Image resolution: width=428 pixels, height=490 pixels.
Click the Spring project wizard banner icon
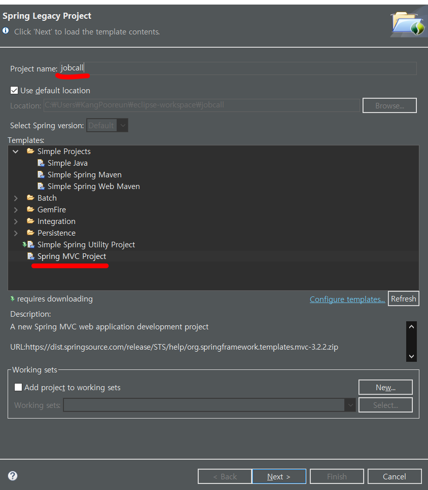tap(408, 24)
